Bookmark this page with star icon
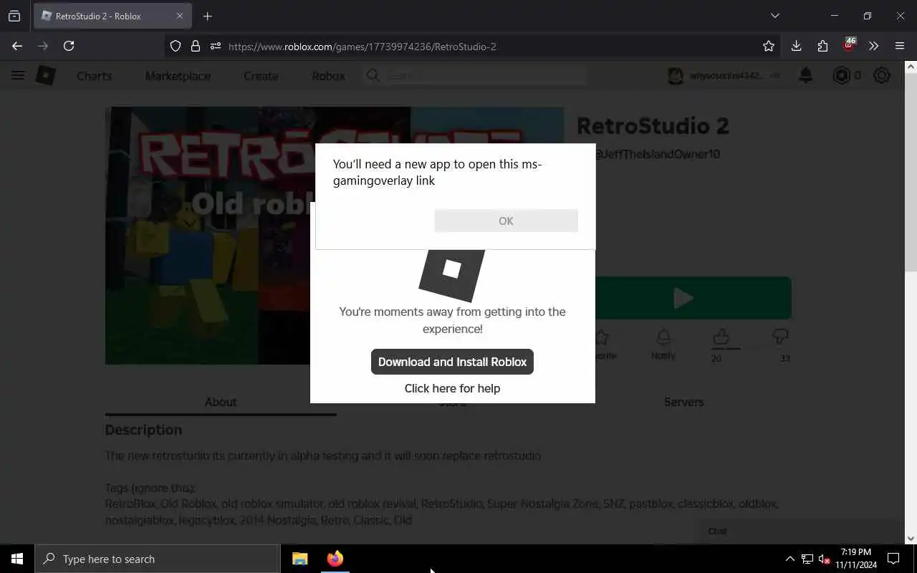This screenshot has height=573, width=917. [769, 46]
